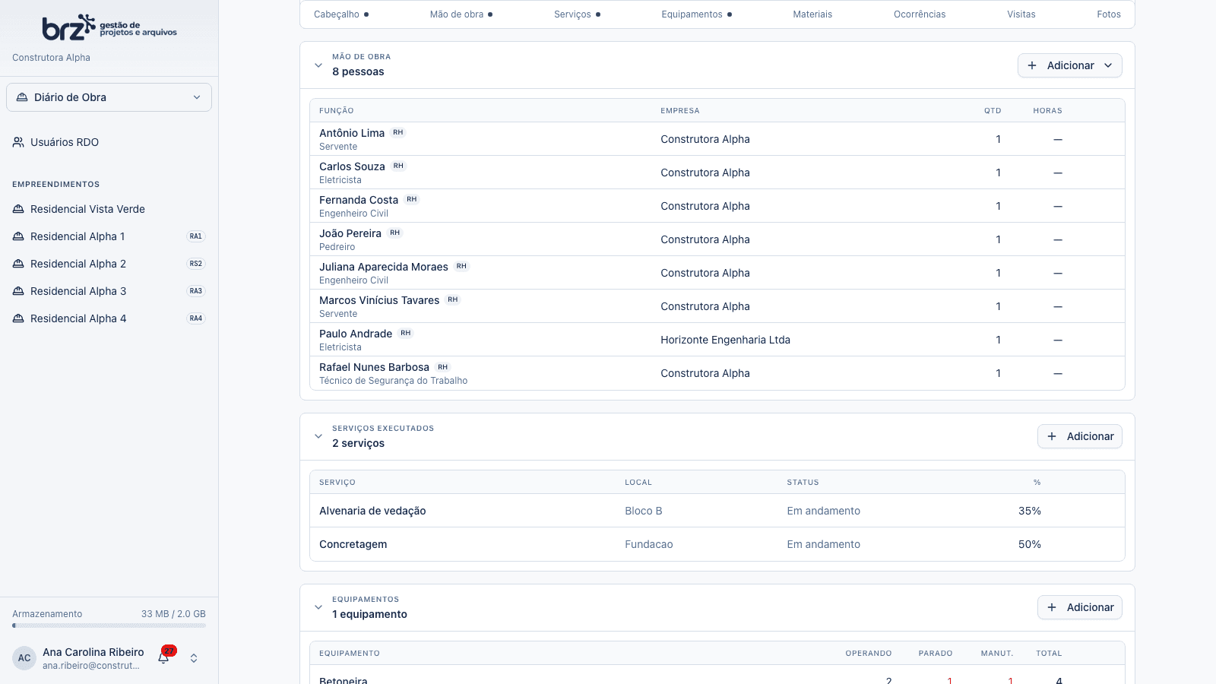Image resolution: width=1216 pixels, height=684 pixels.
Task: Click RH badge next to Antônio Lima
Action: (x=398, y=132)
